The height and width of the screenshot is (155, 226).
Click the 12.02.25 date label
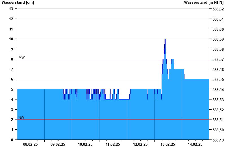(140, 144)
